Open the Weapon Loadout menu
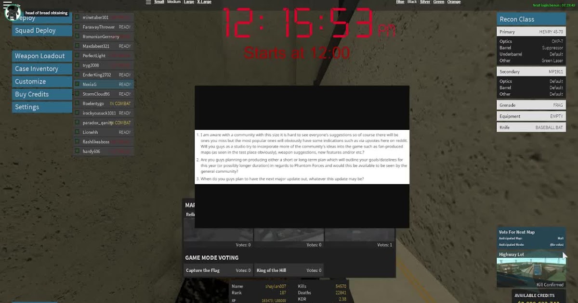 click(x=42, y=56)
